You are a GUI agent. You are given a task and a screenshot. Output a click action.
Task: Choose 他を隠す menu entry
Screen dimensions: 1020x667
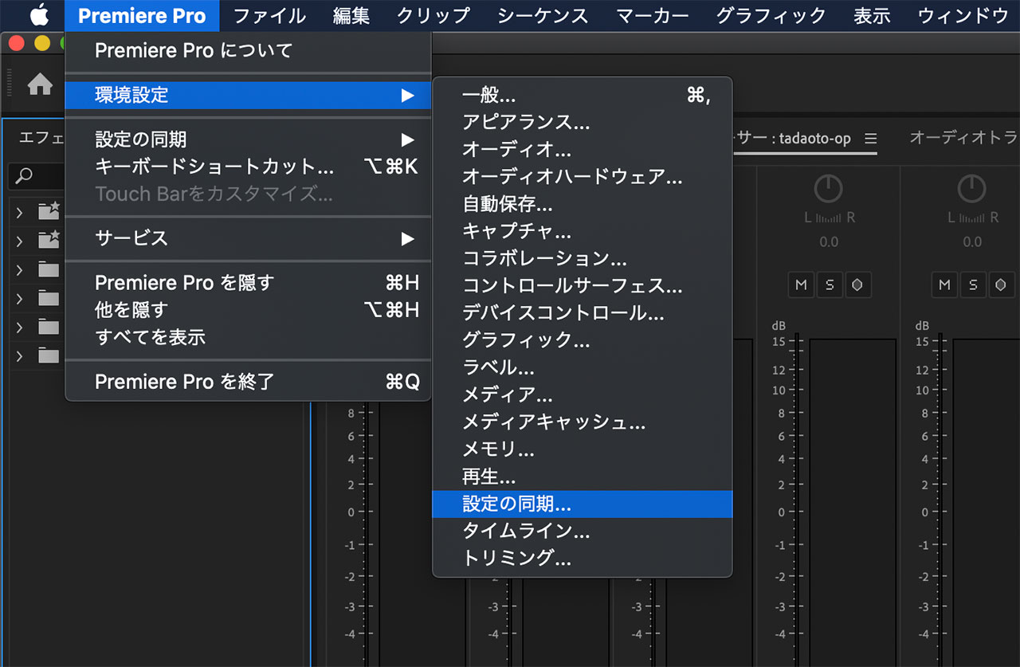pos(248,310)
